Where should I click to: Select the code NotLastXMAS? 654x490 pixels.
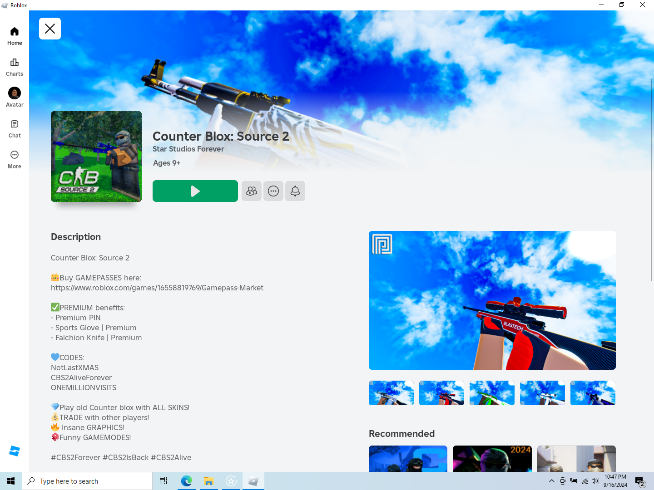(74, 367)
